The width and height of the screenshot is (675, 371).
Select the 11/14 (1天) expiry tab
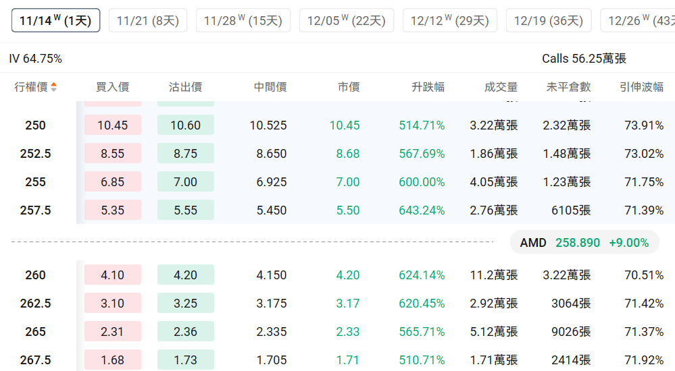tap(55, 20)
